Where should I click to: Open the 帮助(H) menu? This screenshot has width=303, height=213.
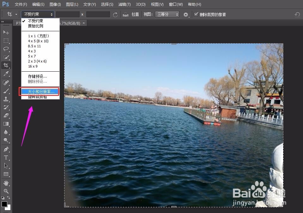point(194,4)
